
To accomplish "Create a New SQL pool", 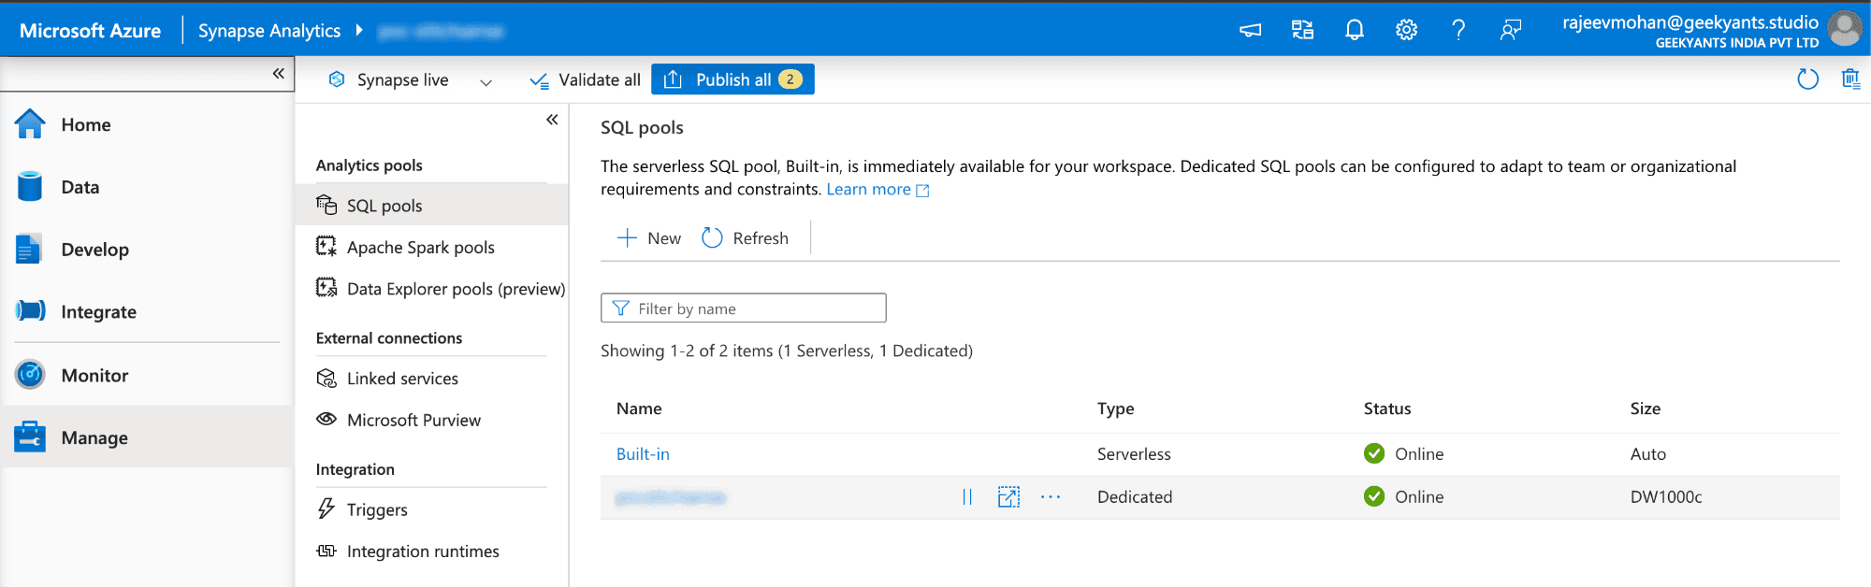I will [649, 238].
